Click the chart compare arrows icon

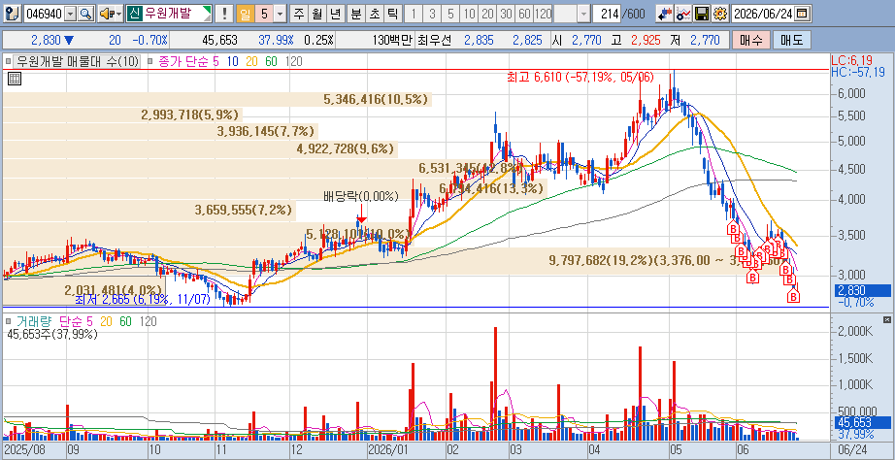coord(663,14)
